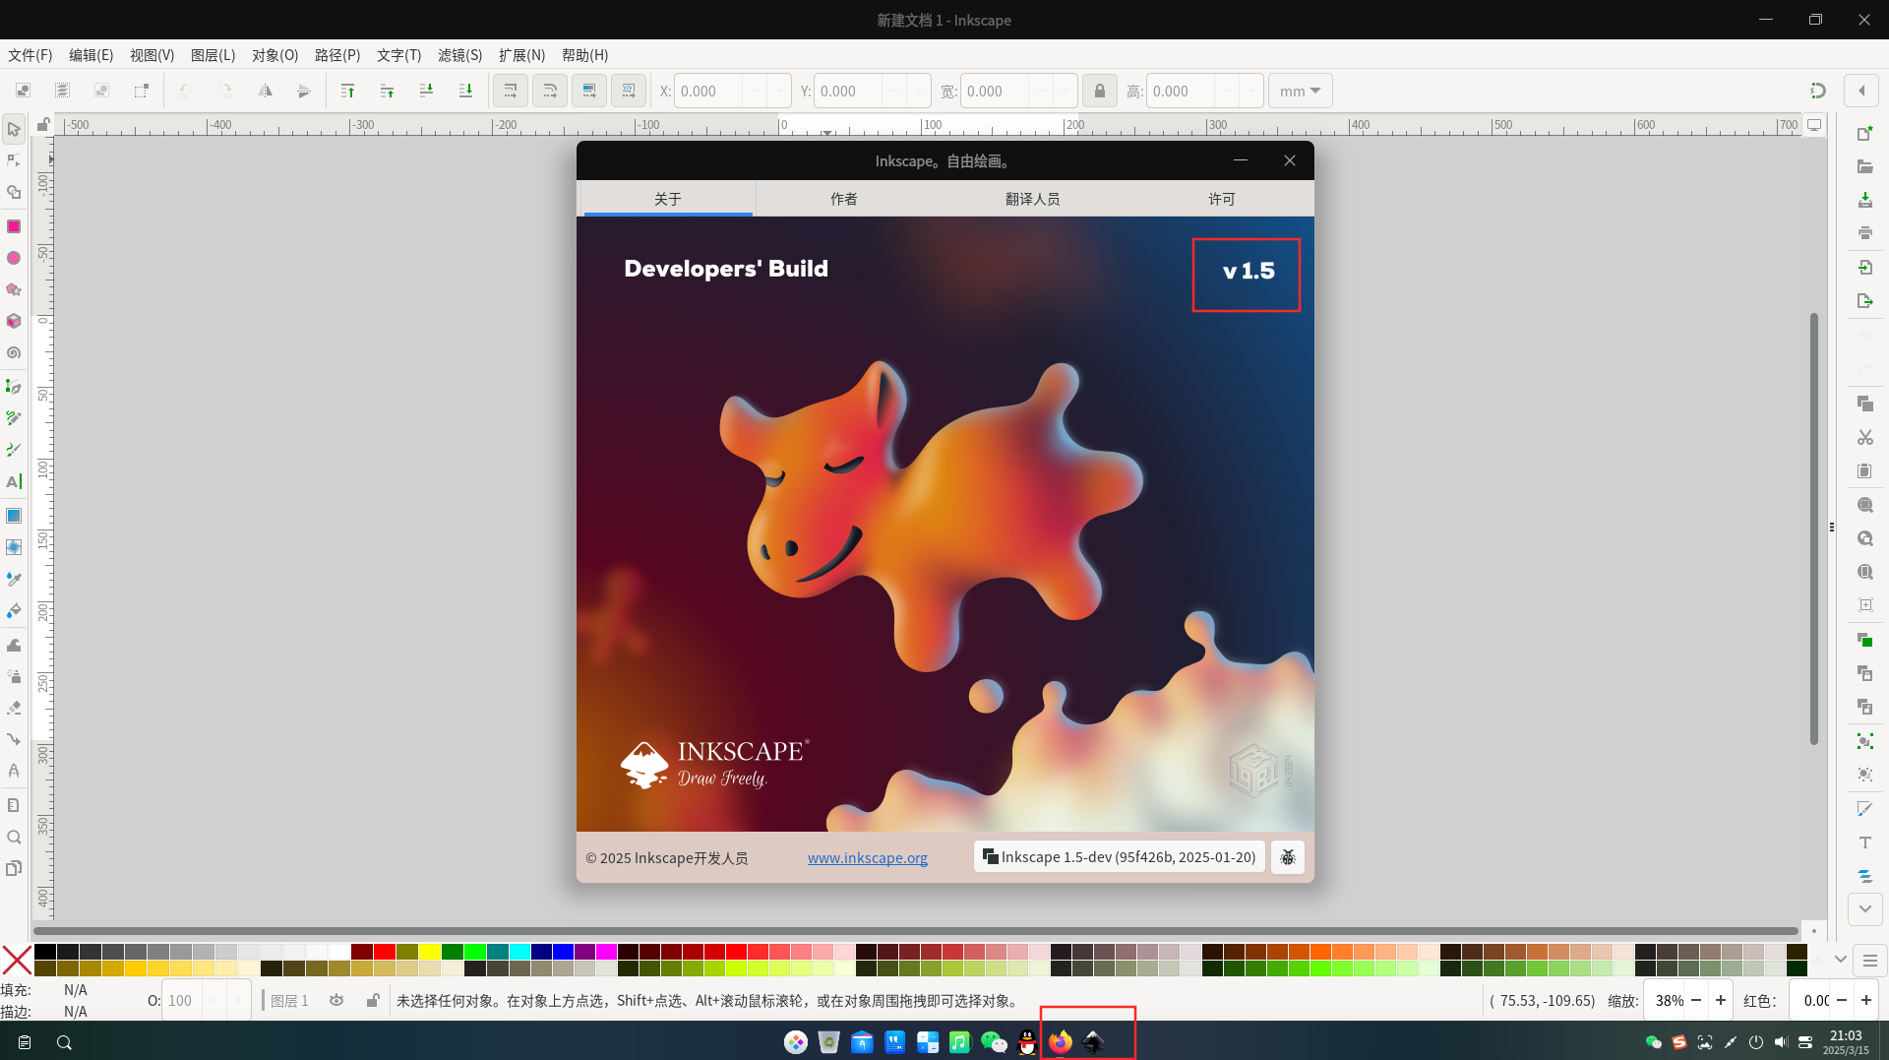
Task: Expand the palette rows chevron
Action: pos(1840,960)
